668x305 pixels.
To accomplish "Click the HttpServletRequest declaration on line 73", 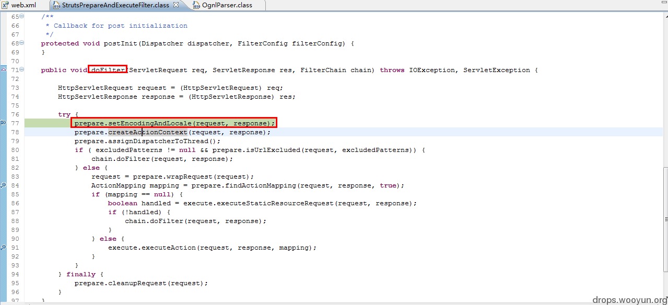I will (x=170, y=88).
